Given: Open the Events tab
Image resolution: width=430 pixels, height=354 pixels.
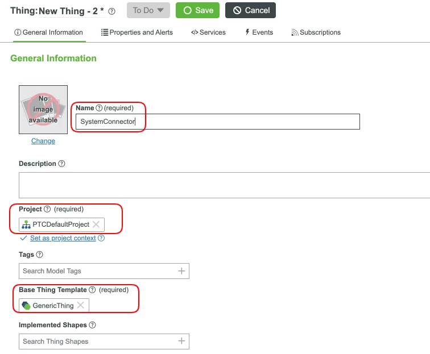Looking at the screenshot, I should point(259,32).
